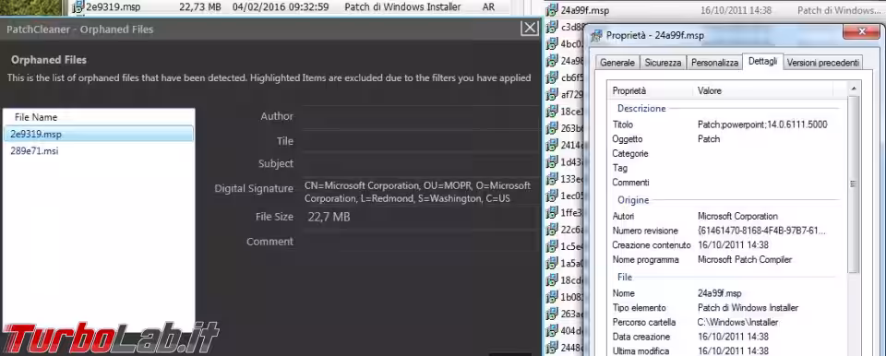Click the Tile field in PatchCleaner

pyautogui.click(x=419, y=141)
